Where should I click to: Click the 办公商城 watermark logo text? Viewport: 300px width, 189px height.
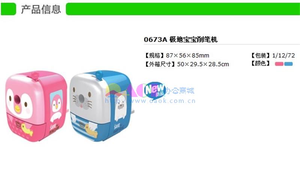(x=180, y=91)
